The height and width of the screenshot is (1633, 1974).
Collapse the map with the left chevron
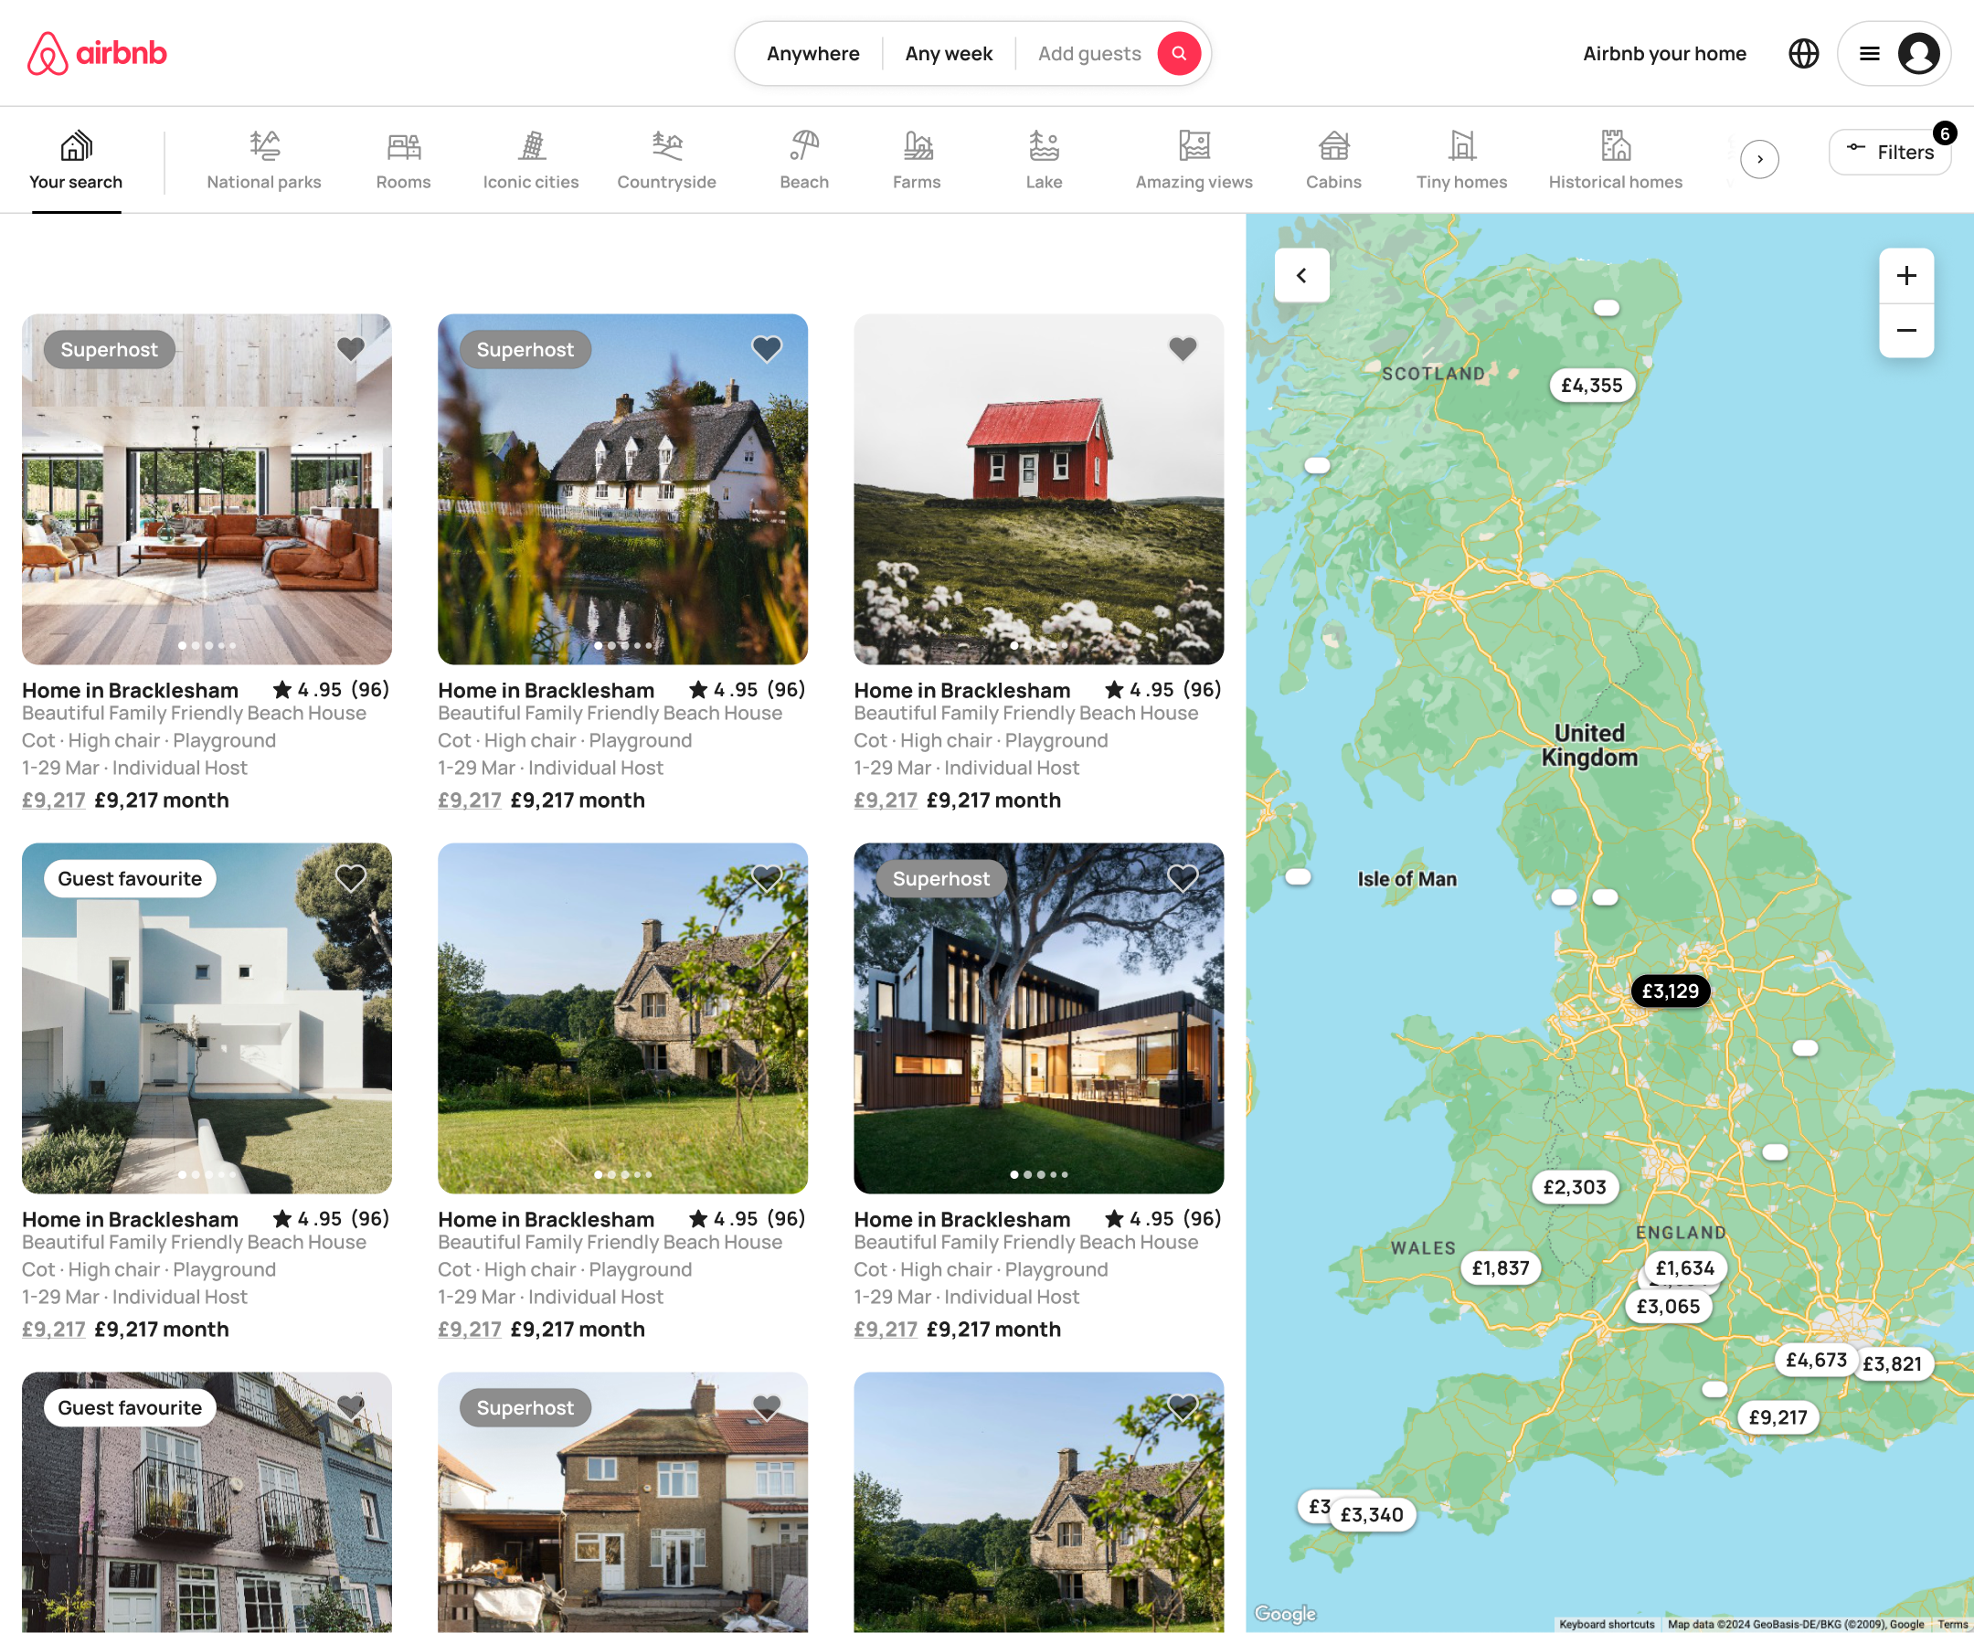point(1301,275)
